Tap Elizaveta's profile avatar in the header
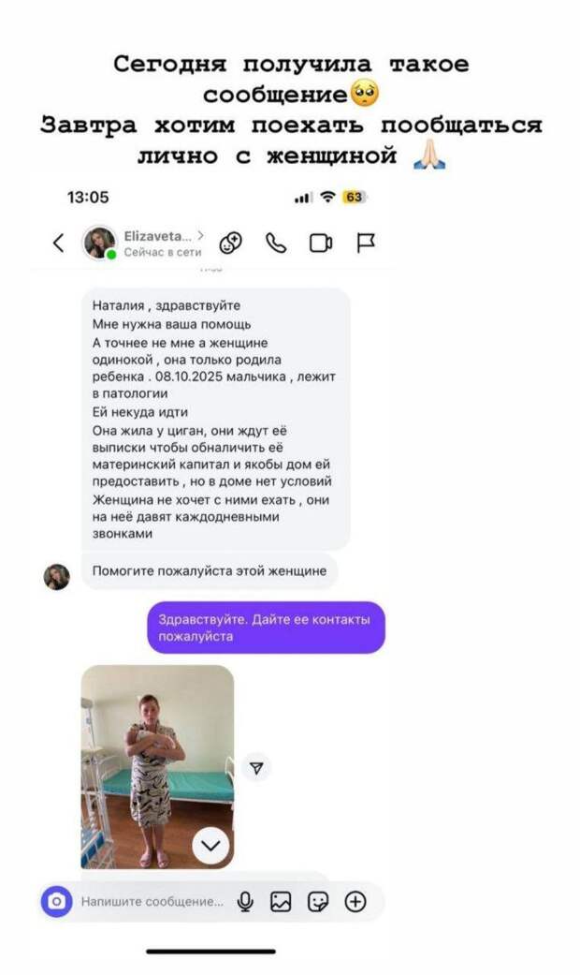Image resolution: width=580 pixels, height=975 pixels. pos(99,243)
